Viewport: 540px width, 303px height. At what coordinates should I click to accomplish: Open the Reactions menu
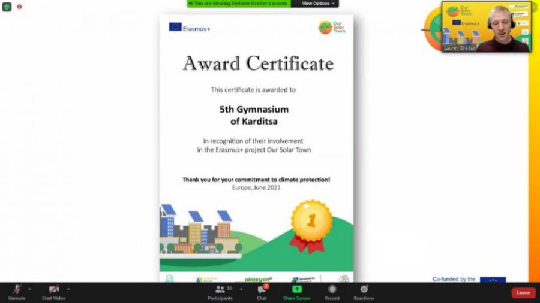click(364, 293)
